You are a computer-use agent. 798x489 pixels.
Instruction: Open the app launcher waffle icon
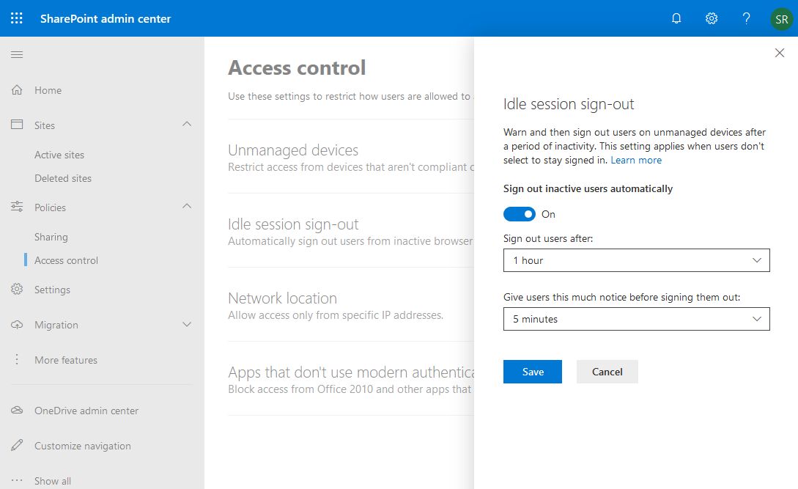pos(16,18)
